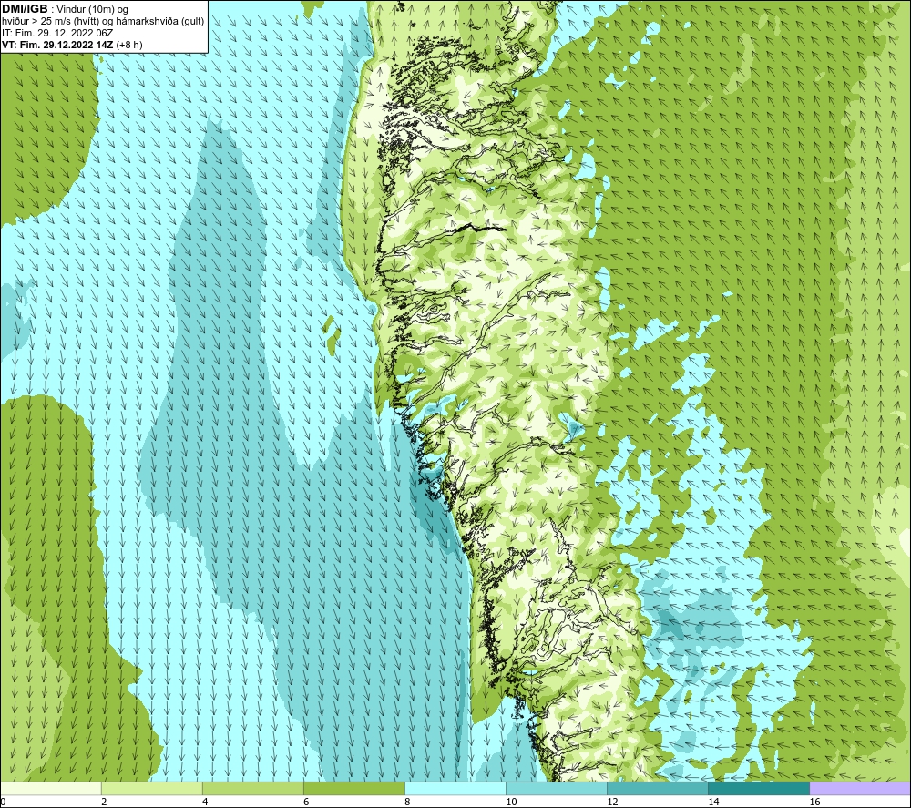
Task: Click the 'hviður > 25 m/s' legend line
Action: (103, 22)
